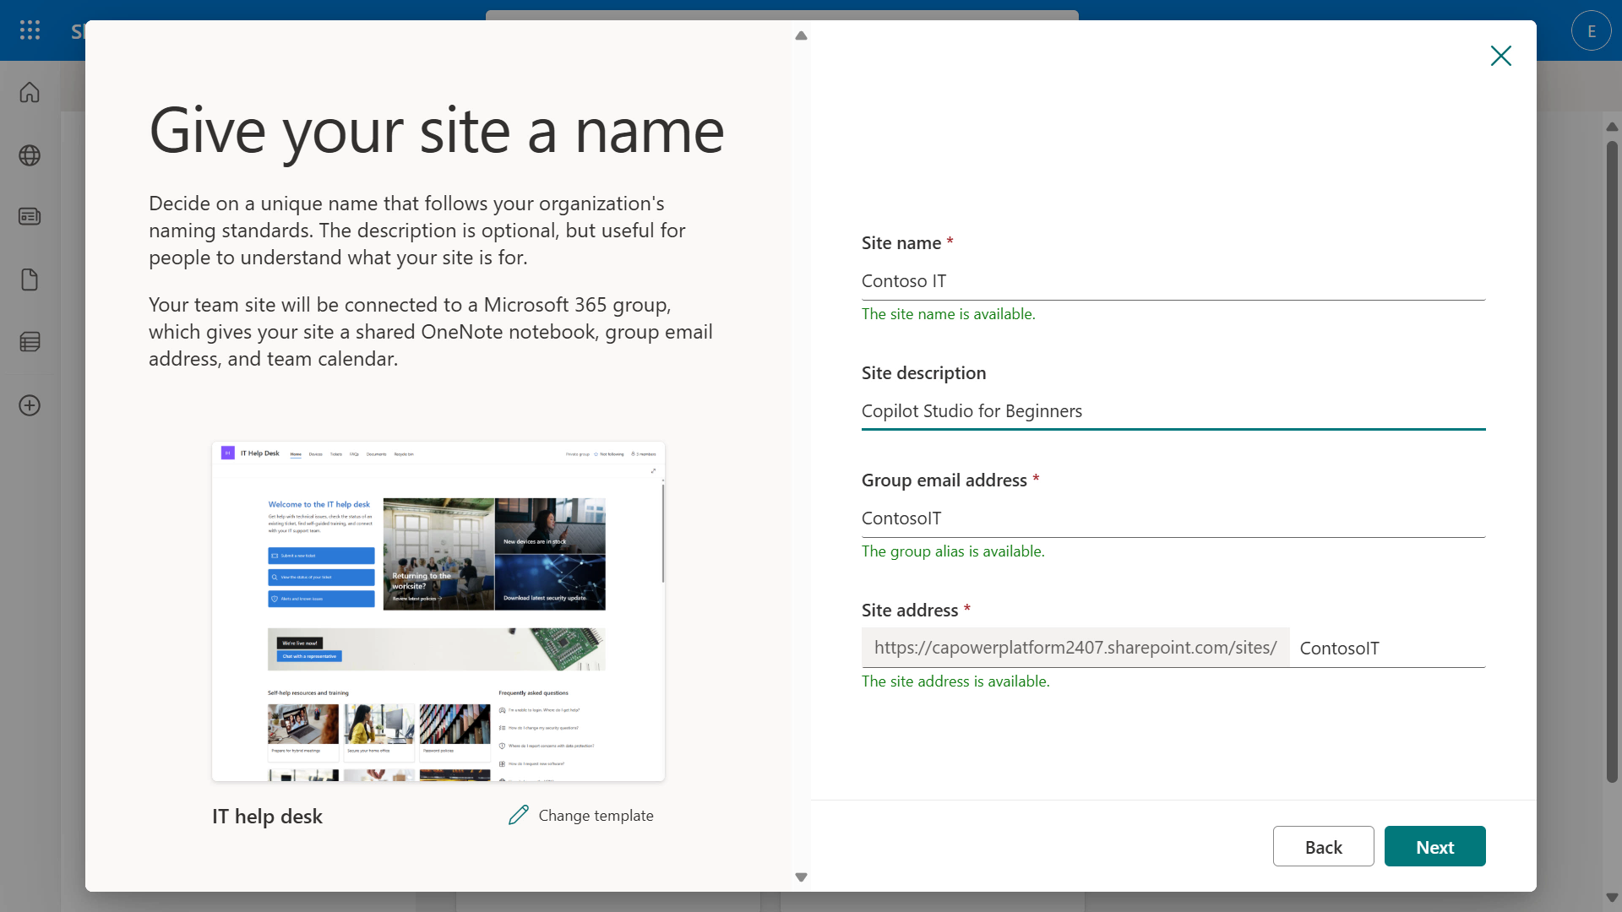
Task: Click the Site address ContosoIT field
Action: [x=1389, y=649]
